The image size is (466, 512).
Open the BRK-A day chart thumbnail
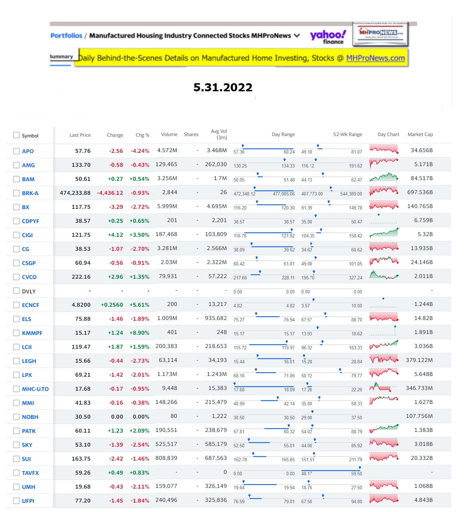384,191
